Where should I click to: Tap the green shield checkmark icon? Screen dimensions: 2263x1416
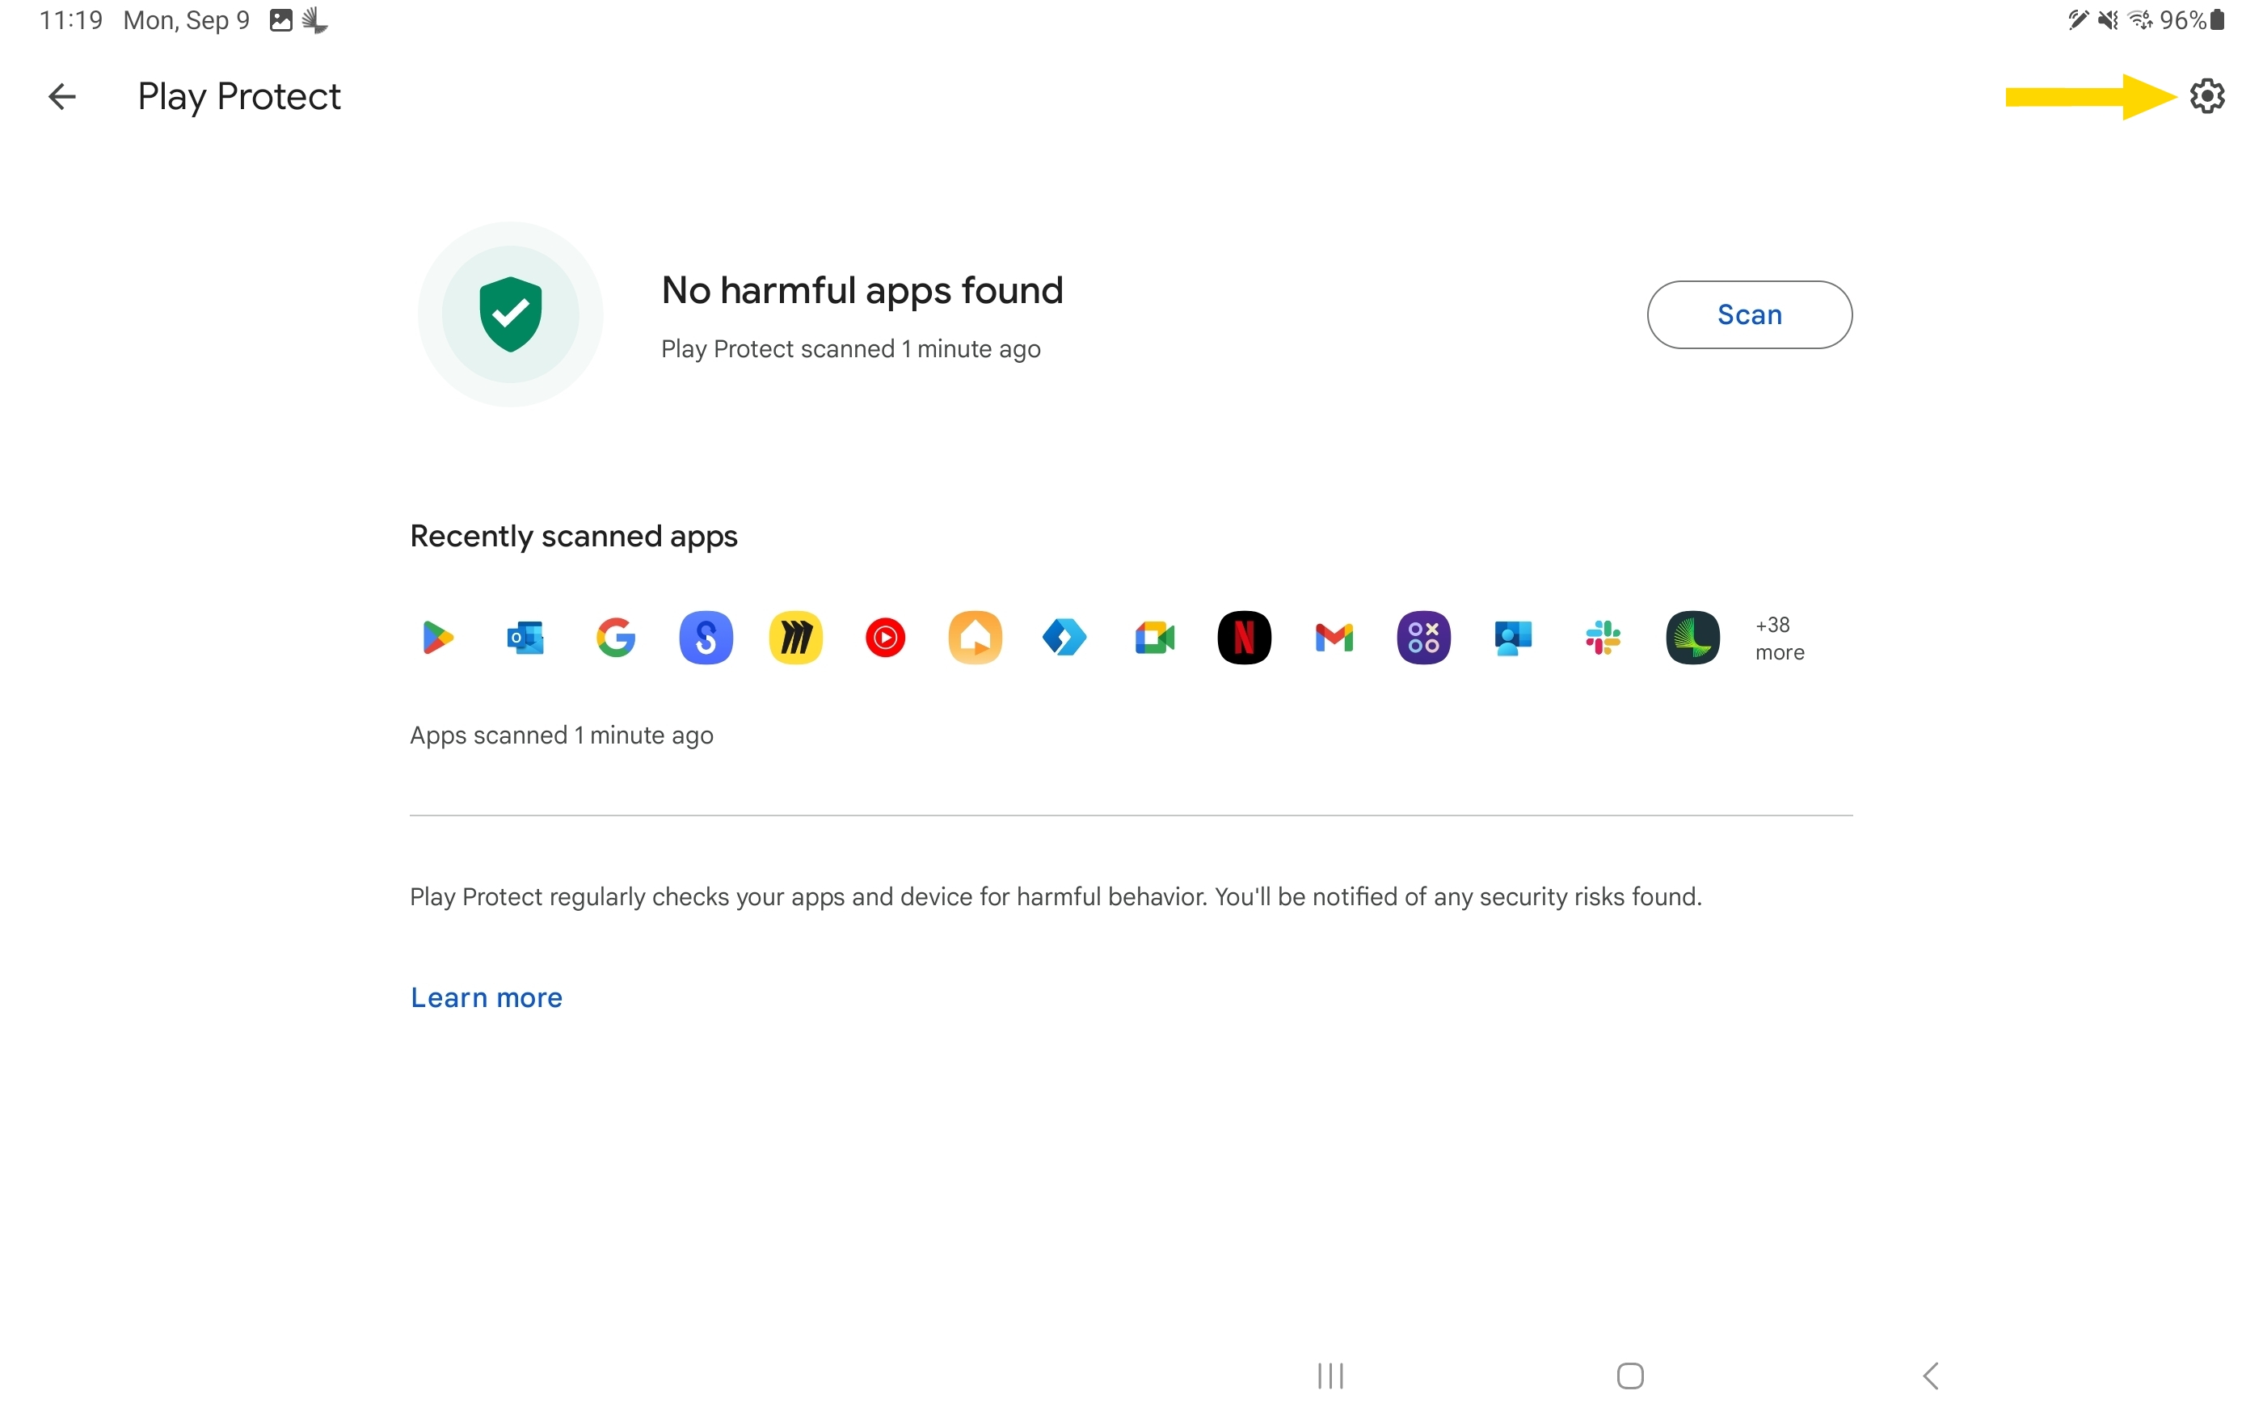[510, 314]
